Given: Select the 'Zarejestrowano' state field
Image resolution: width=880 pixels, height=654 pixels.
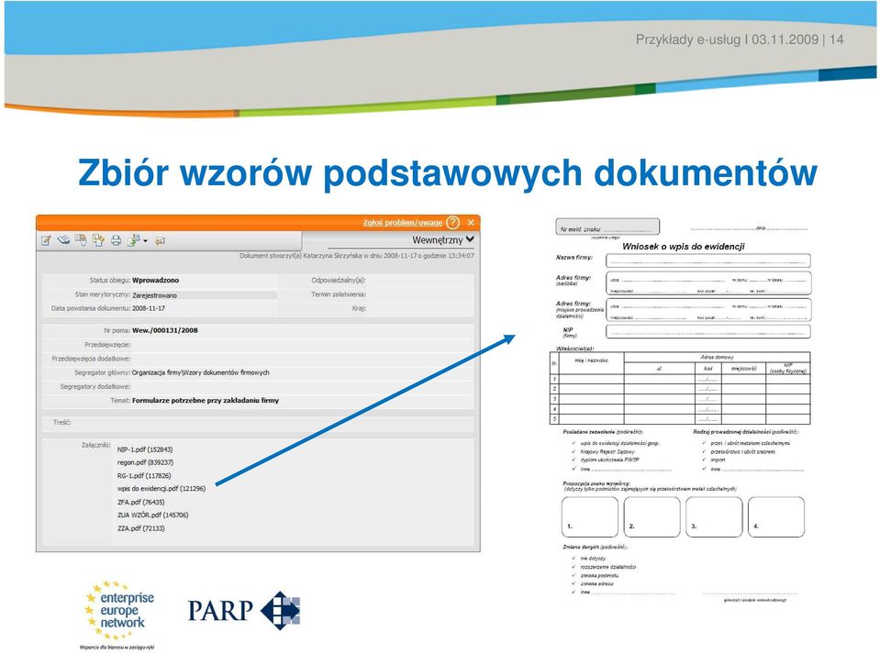Looking at the screenshot, I should (205, 295).
